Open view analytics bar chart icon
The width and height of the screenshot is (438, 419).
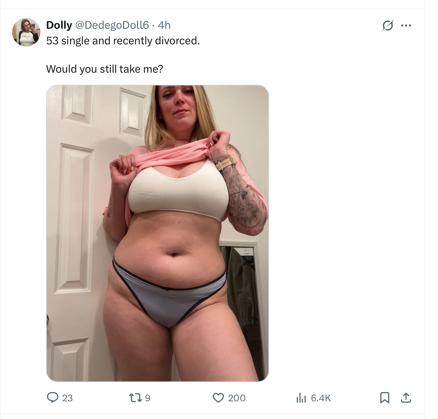pos(301,398)
